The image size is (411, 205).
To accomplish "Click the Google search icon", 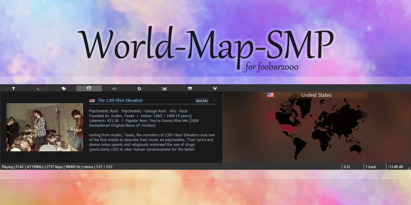I will (139, 88).
